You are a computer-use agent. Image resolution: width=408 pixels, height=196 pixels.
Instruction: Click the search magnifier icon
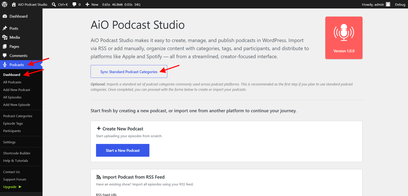tap(54, 4)
